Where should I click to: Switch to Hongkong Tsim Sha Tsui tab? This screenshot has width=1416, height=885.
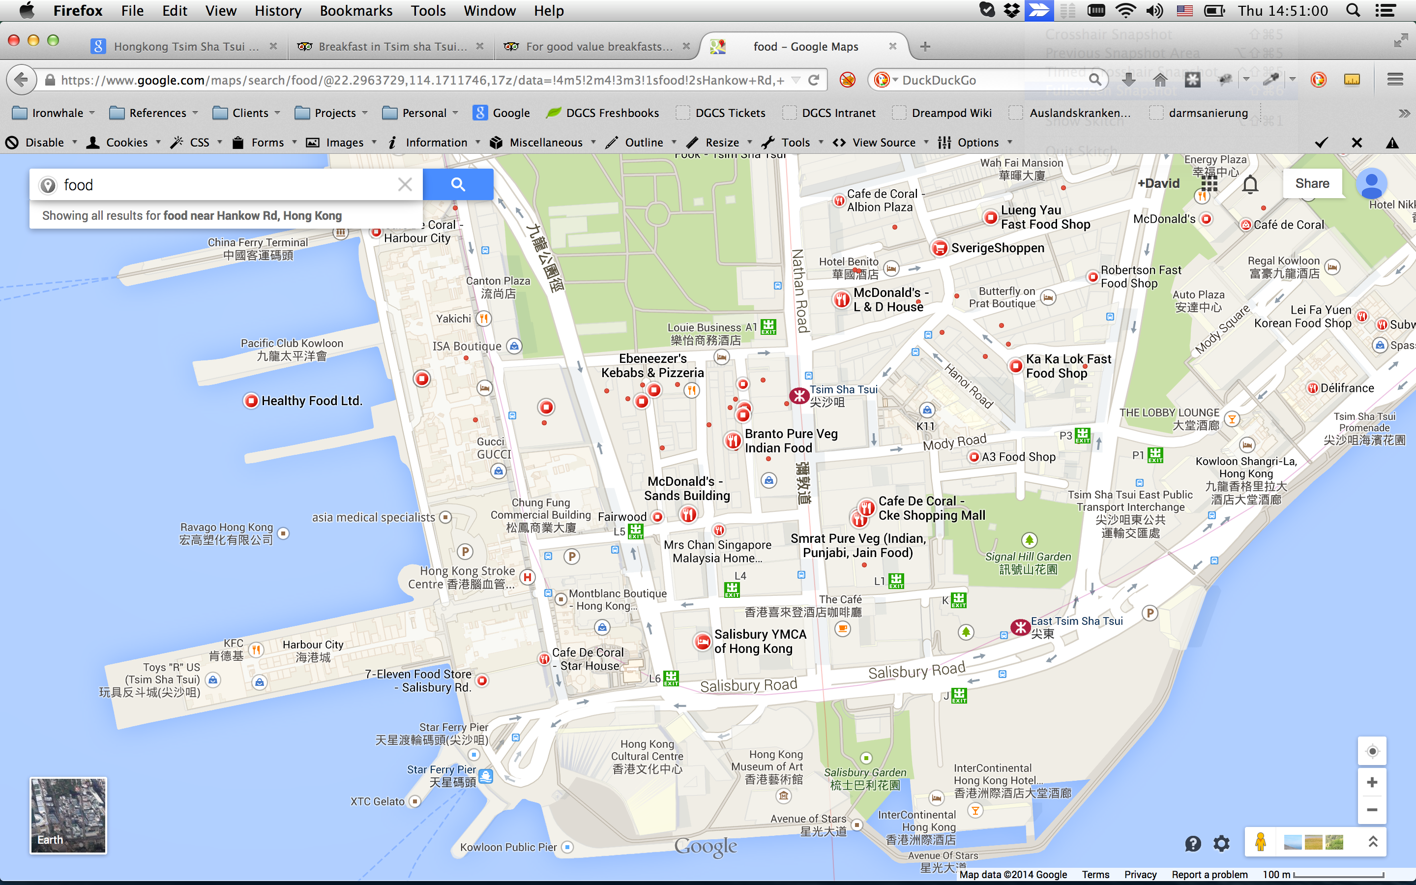[x=185, y=46]
